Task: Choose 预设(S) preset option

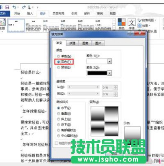Action: (x=64, y=67)
